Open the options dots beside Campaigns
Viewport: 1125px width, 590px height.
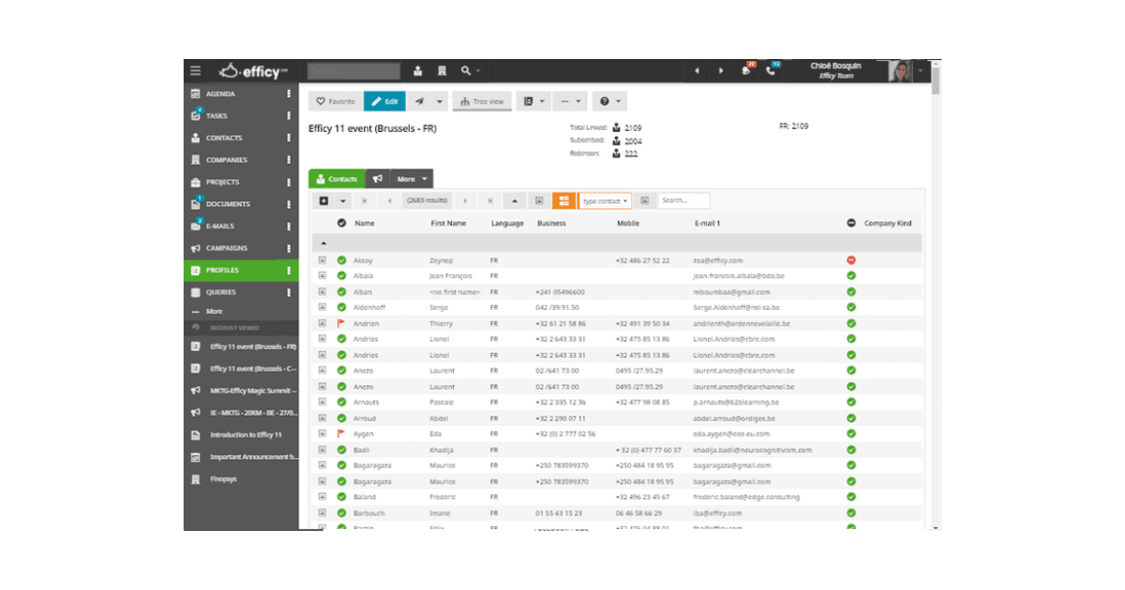coord(289,248)
